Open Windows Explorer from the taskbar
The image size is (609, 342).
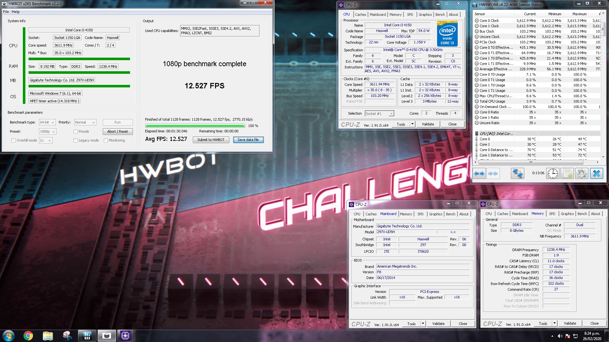point(48,336)
